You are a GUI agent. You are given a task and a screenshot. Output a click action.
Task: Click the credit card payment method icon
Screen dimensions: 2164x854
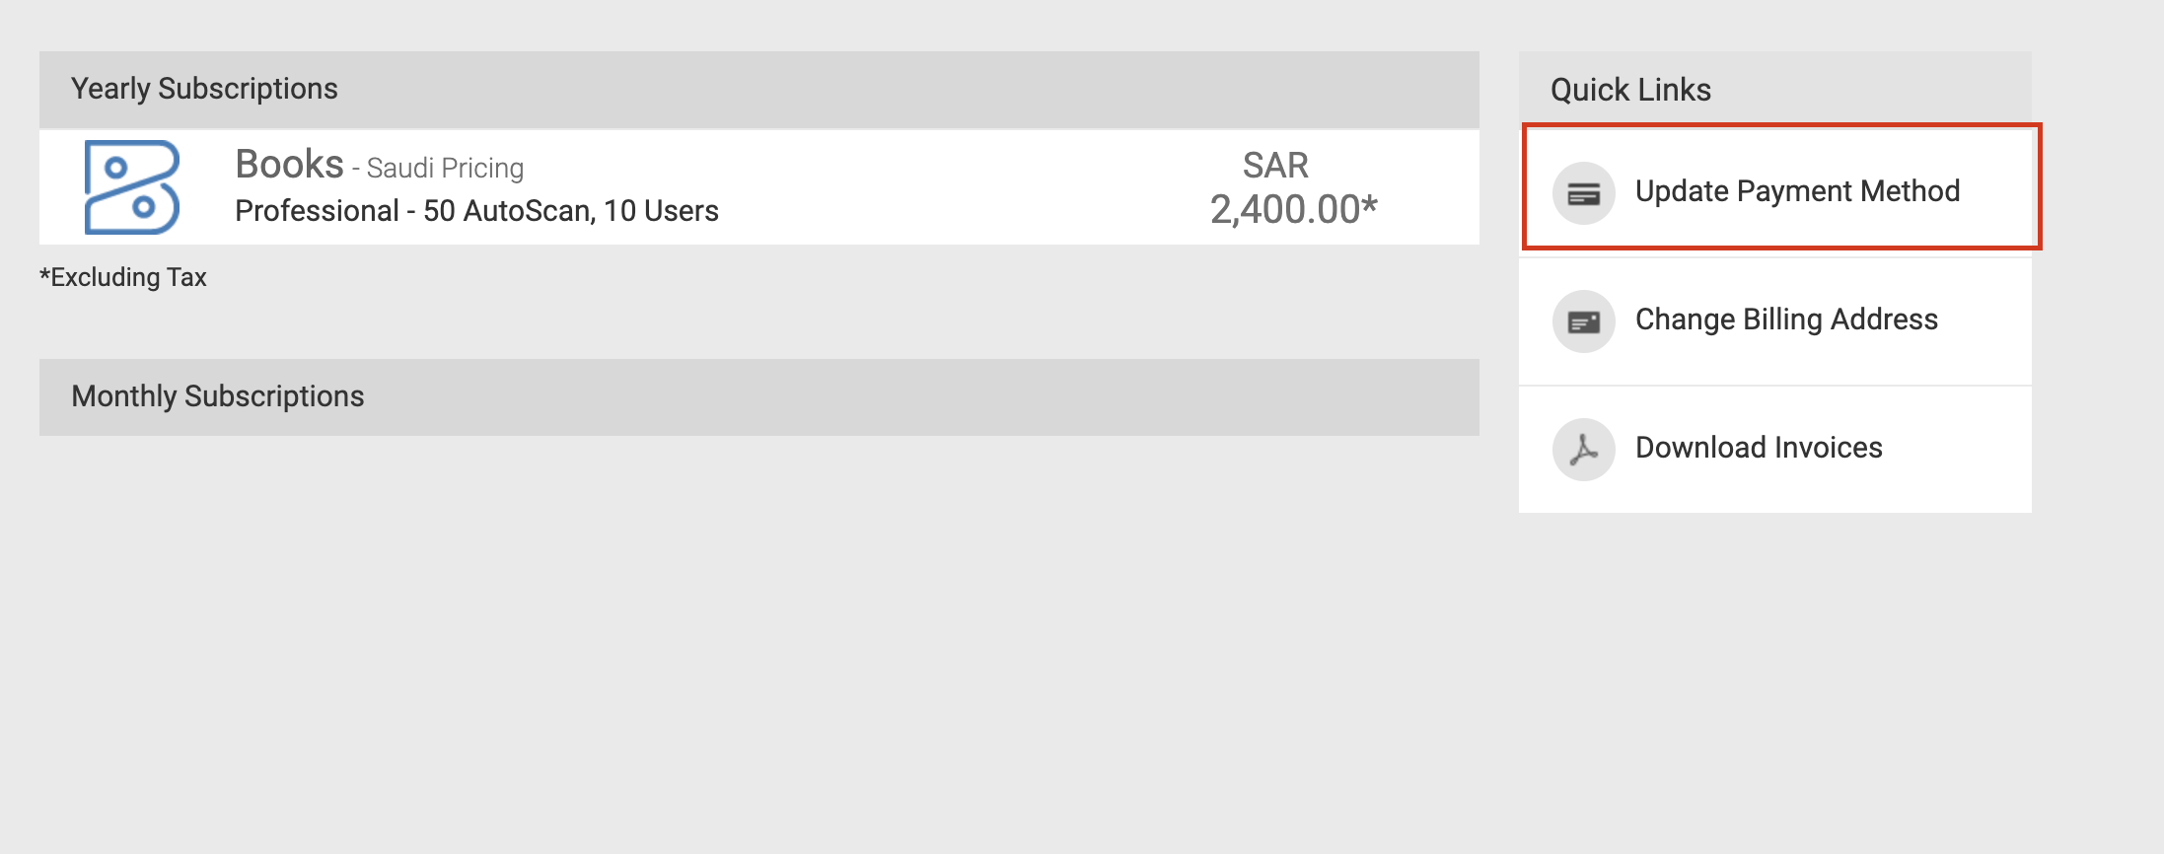coord(1583,193)
